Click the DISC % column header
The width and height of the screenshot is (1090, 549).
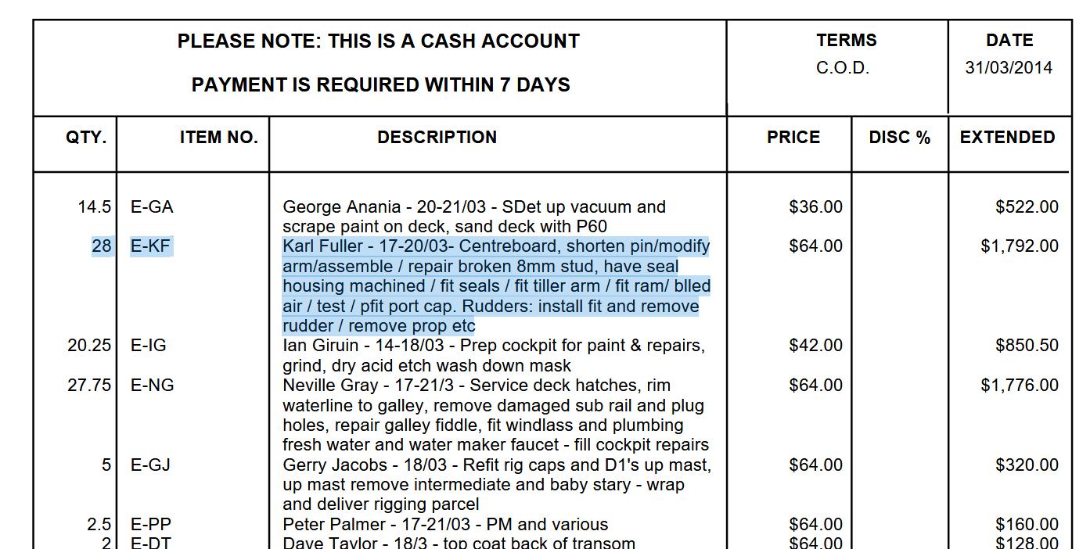(x=900, y=138)
